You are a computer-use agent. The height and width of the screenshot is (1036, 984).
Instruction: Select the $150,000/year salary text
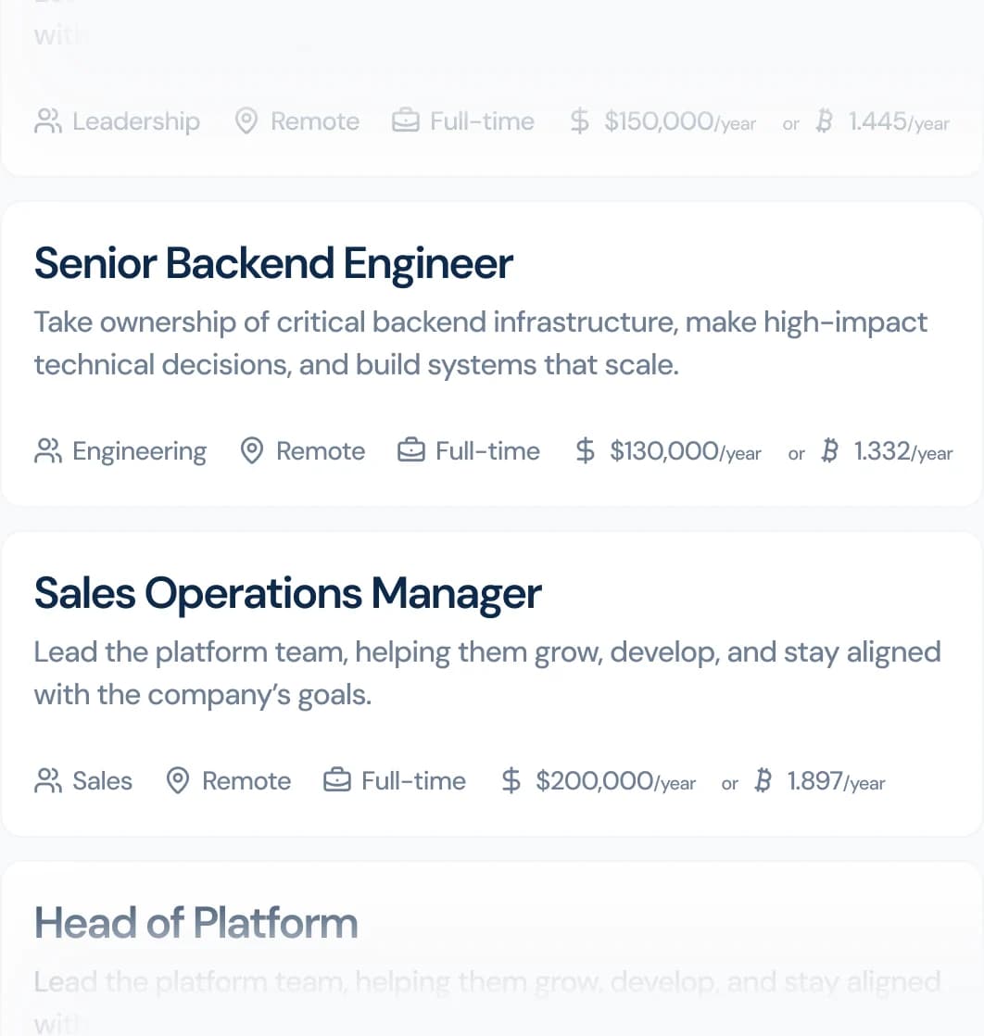[x=680, y=122]
